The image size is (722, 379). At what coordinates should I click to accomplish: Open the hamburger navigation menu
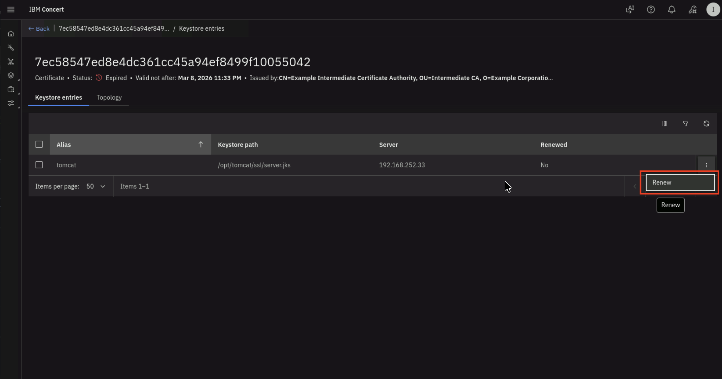(x=11, y=10)
